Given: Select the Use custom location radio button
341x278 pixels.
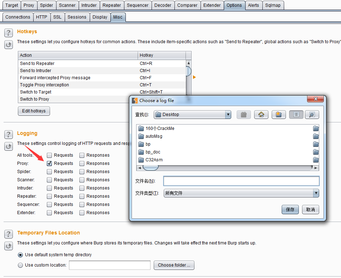Looking at the screenshot, I should point(20,265).
